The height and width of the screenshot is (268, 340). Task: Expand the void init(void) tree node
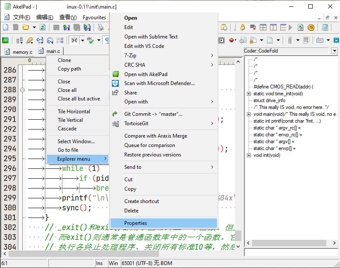pyautogui.click(x=249, y=155)
